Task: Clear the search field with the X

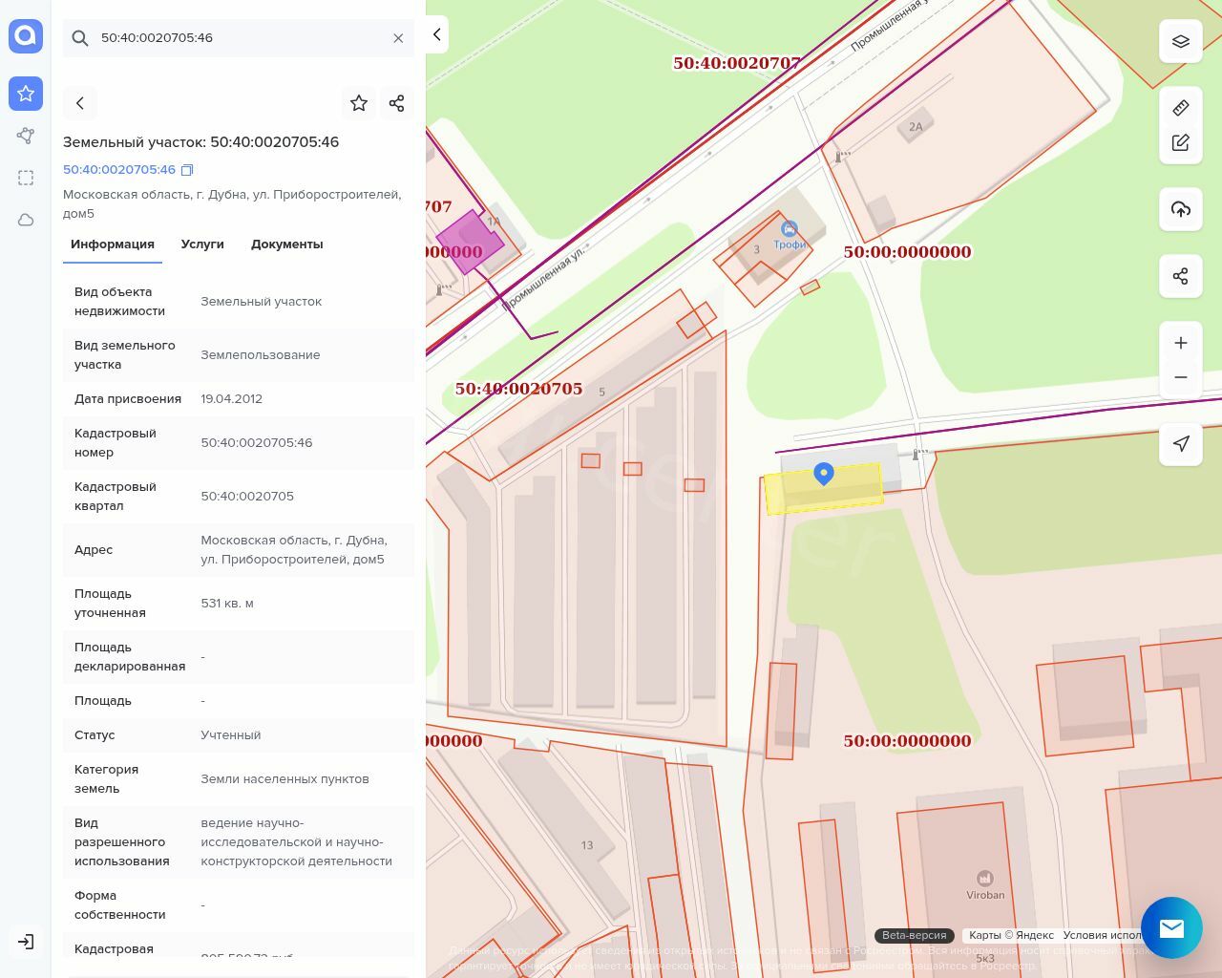Action: click(398, 38)
